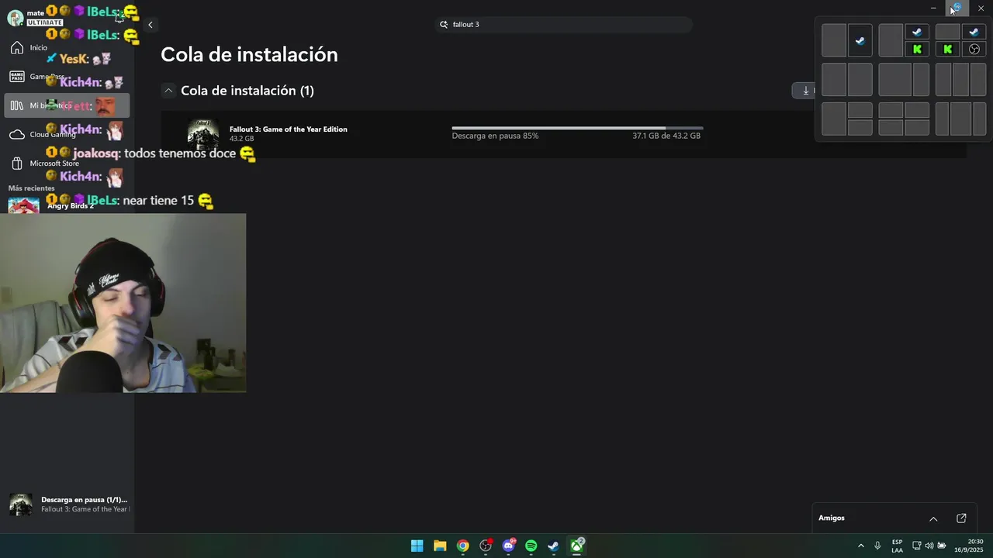The height and width of the screenshot is (558, 993).
Task: Open Spotify from the taskbar
Action: pyautogui.click(x=531, y=546)
